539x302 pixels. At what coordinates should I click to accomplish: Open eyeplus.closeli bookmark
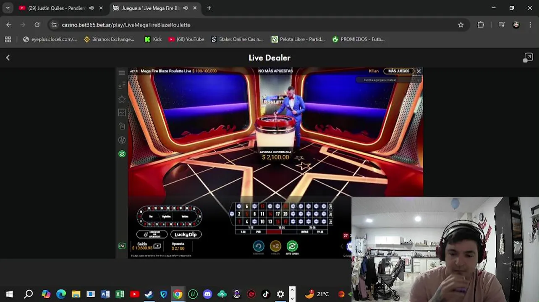click(50, 39)
